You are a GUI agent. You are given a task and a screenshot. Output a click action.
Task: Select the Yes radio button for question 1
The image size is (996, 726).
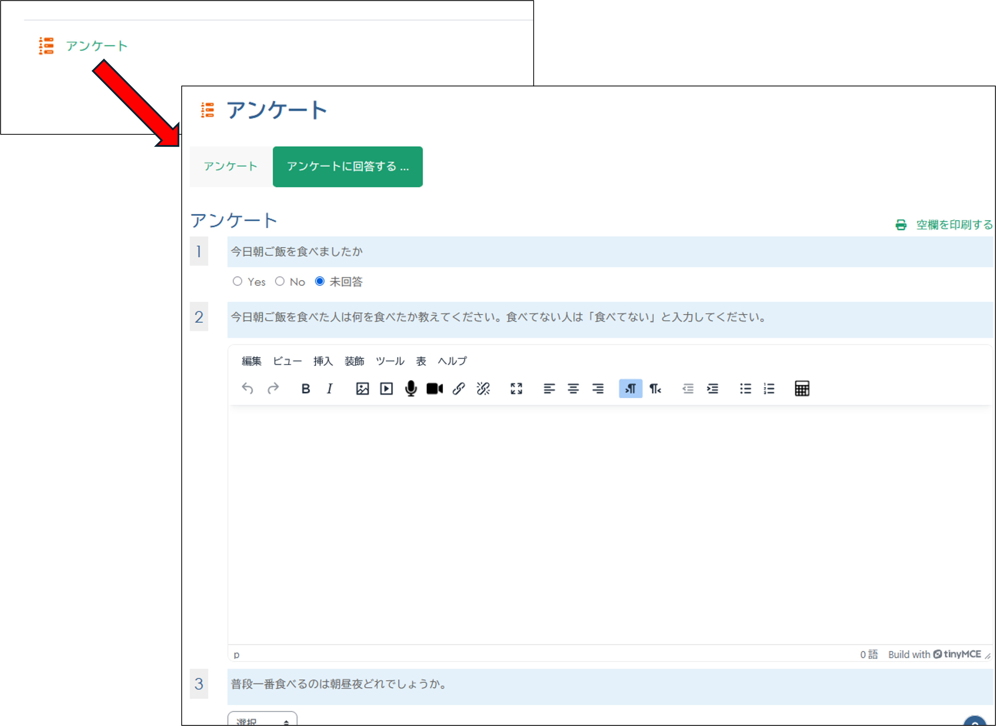(x=238, y=282)
